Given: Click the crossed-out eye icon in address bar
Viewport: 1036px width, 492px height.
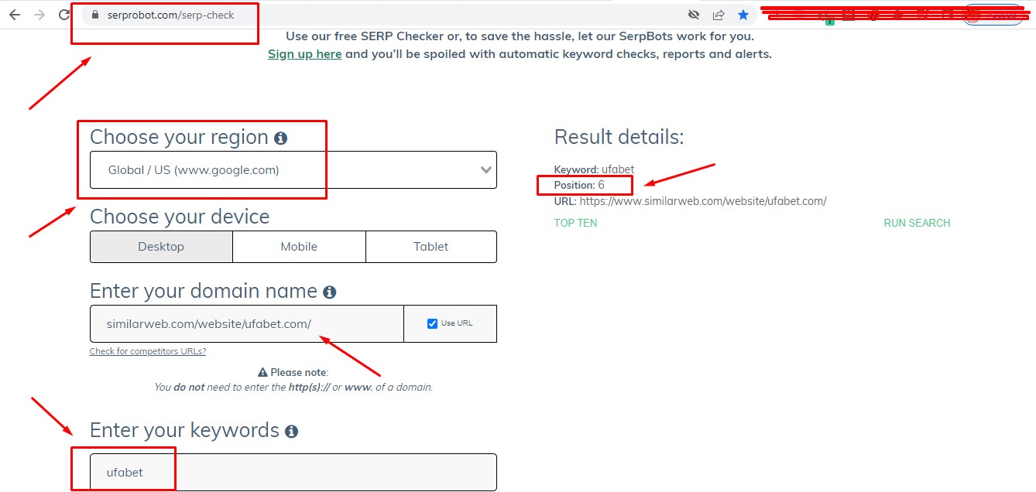Looking at the screenshot, I should tap(694, 15).
